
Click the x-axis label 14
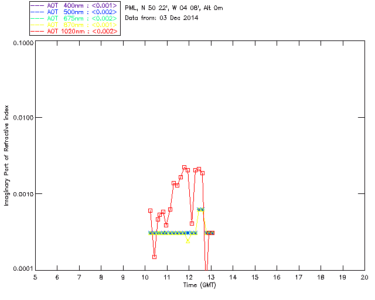pyautogui.click(x=233, y=277)
